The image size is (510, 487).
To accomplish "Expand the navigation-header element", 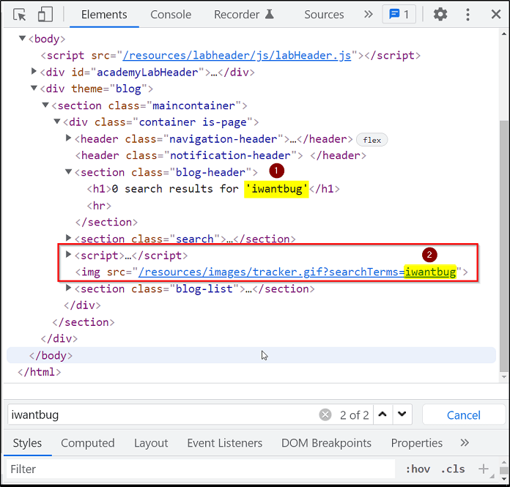I will tap(68, 138).
